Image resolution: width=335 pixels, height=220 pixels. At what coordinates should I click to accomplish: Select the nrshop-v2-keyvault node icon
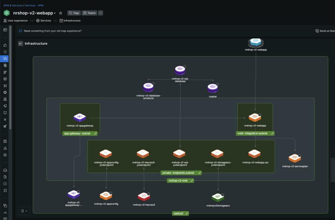click(x=144, y=196)
